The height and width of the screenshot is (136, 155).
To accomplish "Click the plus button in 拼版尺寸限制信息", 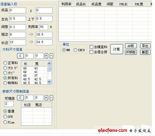I will pos(46,98).
